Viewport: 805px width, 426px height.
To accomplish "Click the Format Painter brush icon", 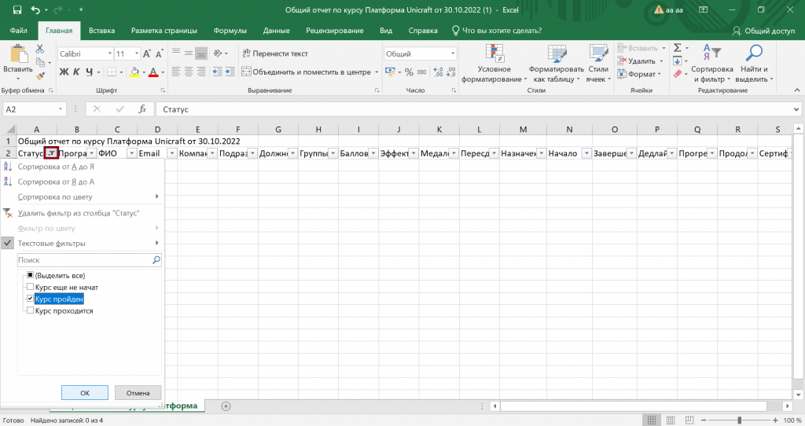I will tap(40, 75).
